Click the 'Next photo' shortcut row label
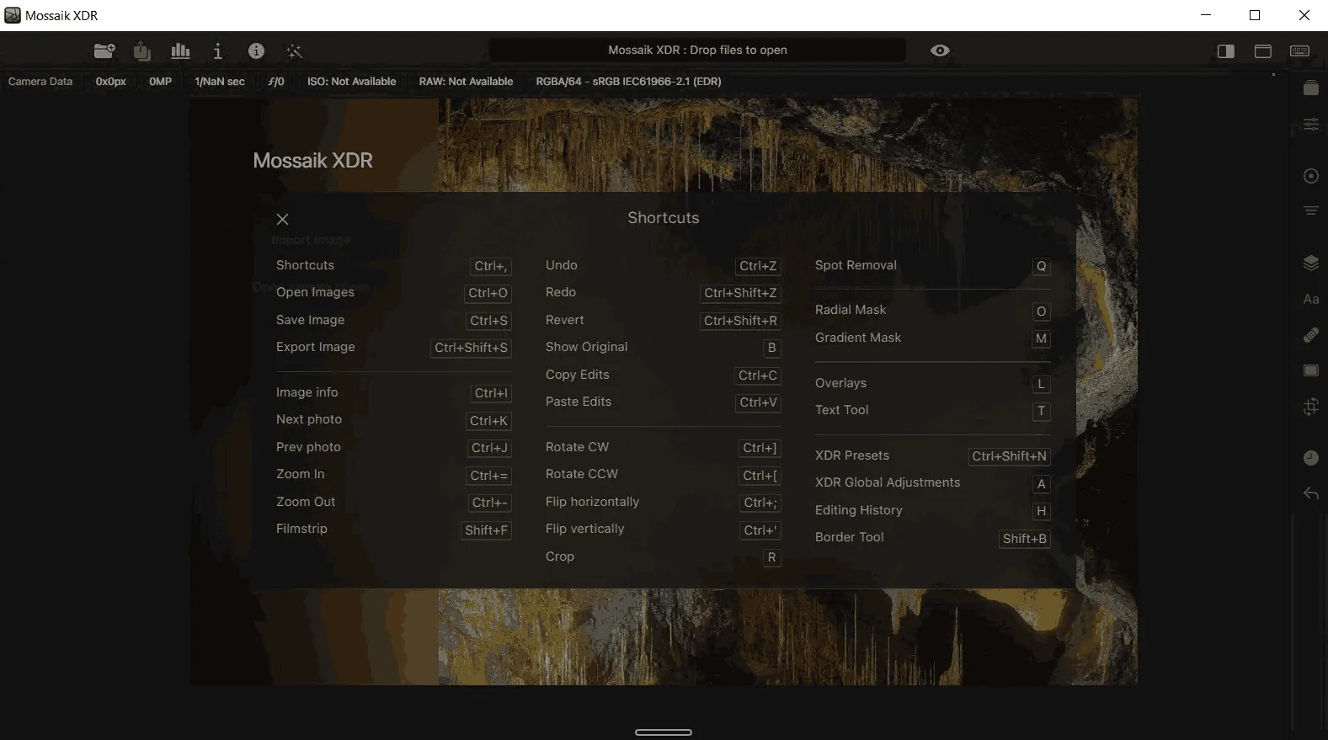 [309, 419]
